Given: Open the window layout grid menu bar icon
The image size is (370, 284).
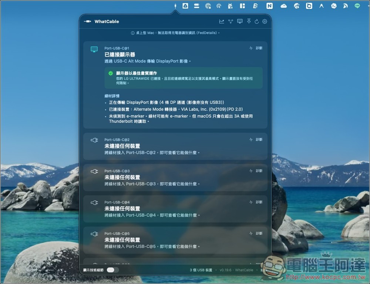Looking at the screenshot, I should [x=242, y=6].
